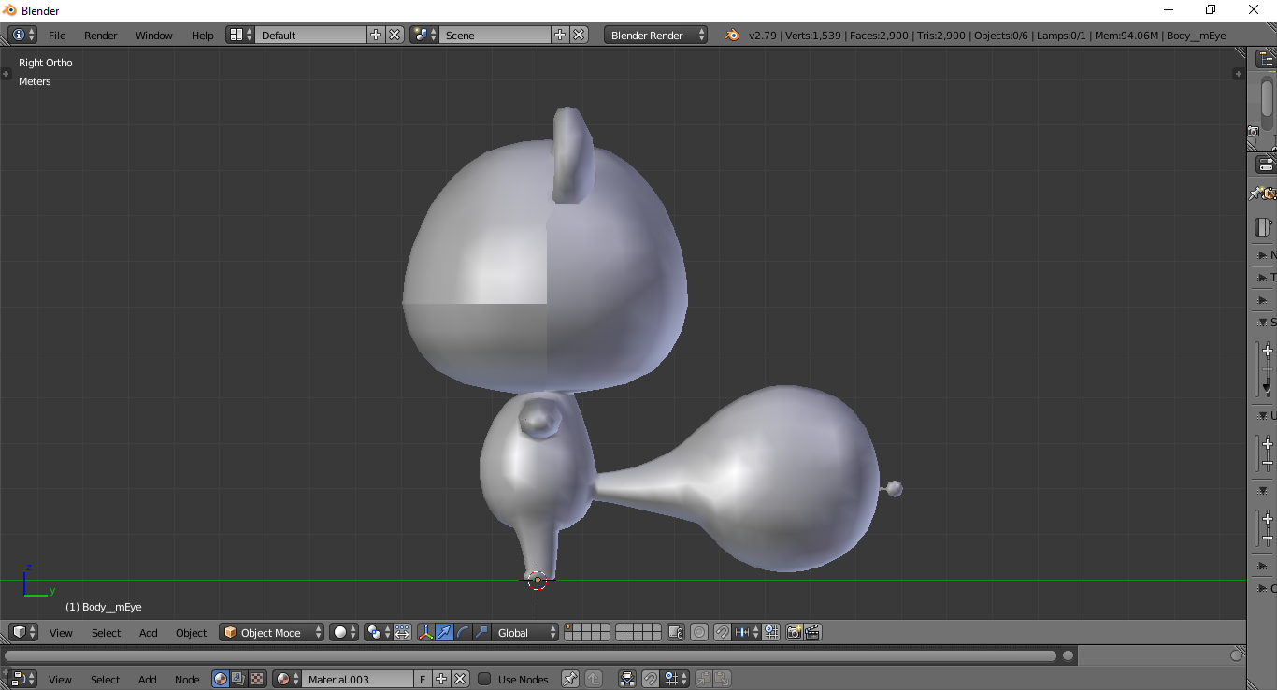This screenshot has width=1277, height=690.
Task: Open the snap element type selector
Action: point(747,632)
